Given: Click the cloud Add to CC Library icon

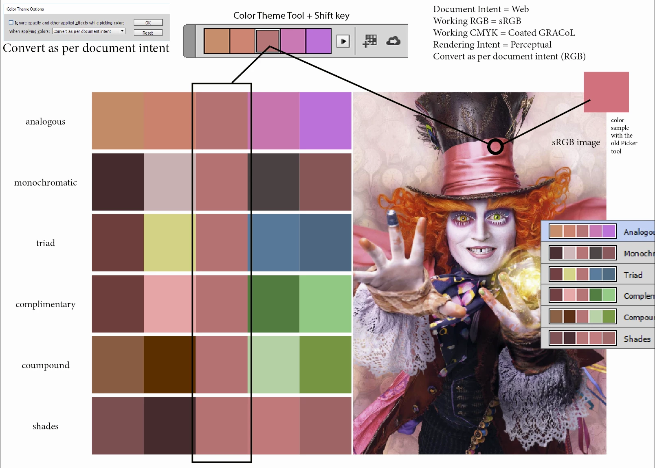Looking at the screenshot, I should [393, 41].
